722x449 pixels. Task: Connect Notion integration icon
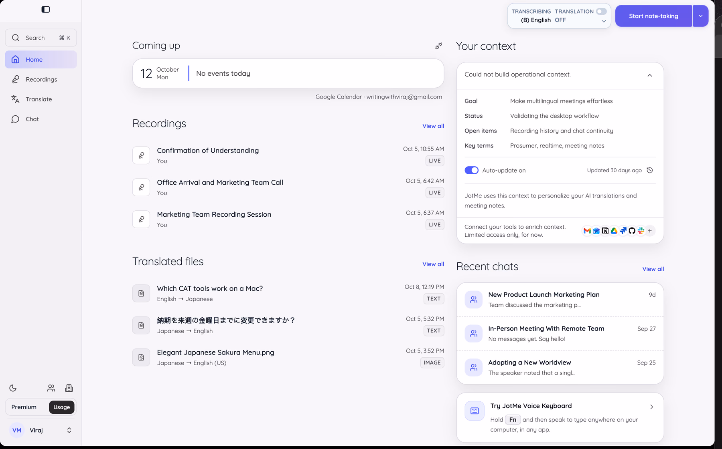coord(605,231)
